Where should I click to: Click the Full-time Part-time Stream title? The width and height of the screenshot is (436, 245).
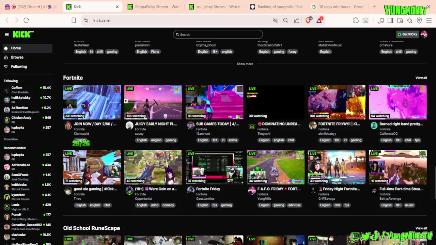(401, 189)
